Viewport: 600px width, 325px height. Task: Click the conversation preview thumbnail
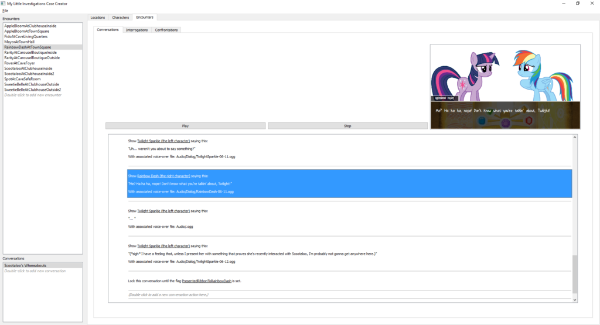point(505,87)
